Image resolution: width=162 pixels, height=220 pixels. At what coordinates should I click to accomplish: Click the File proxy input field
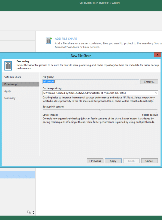click(91, 81)
